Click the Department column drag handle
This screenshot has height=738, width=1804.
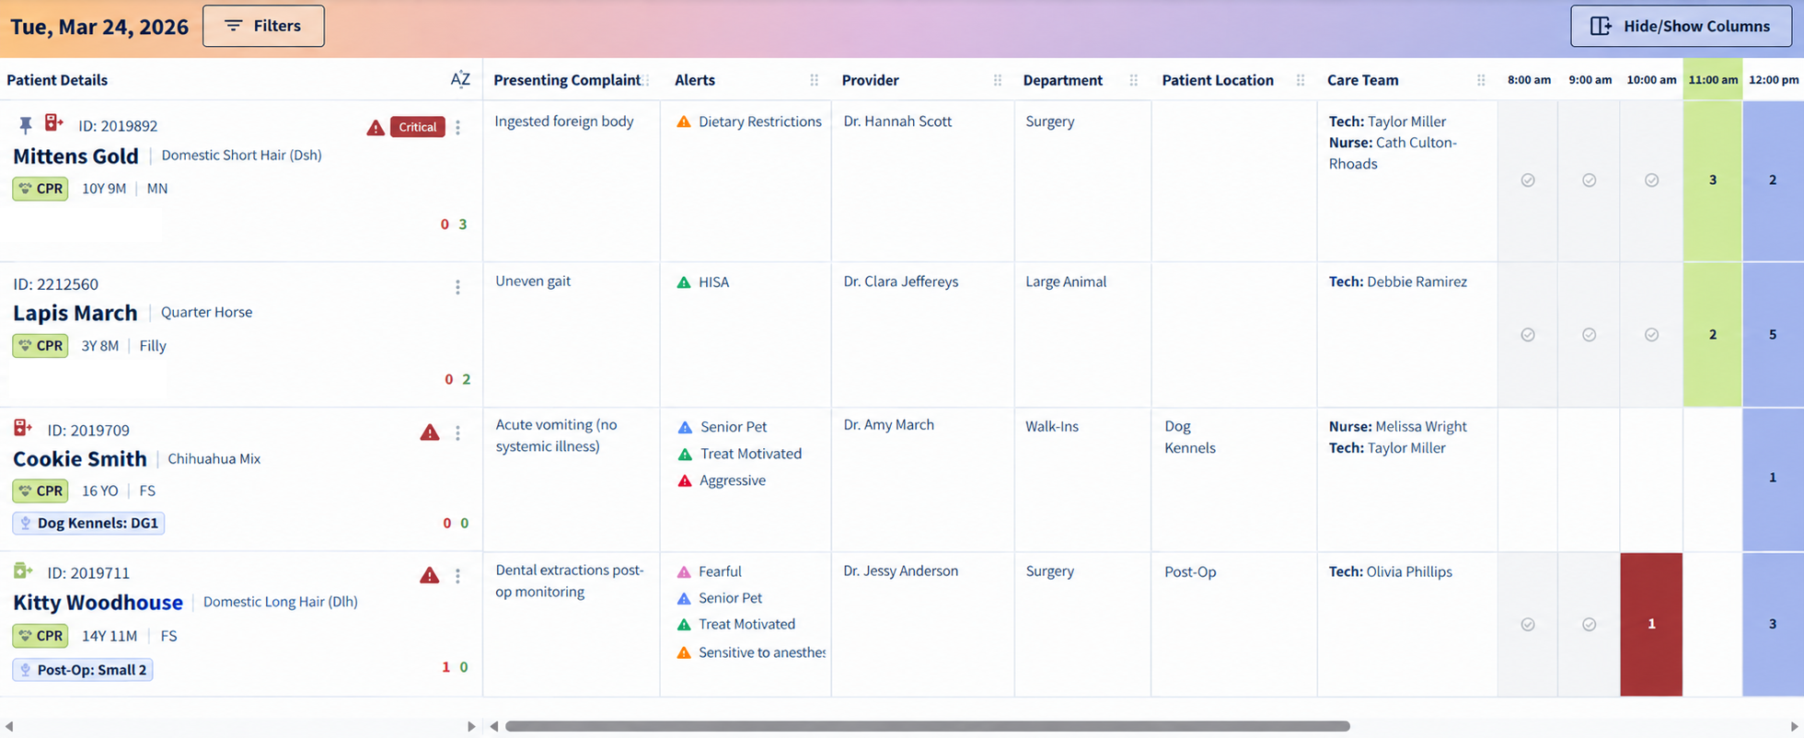[1134, 80]
